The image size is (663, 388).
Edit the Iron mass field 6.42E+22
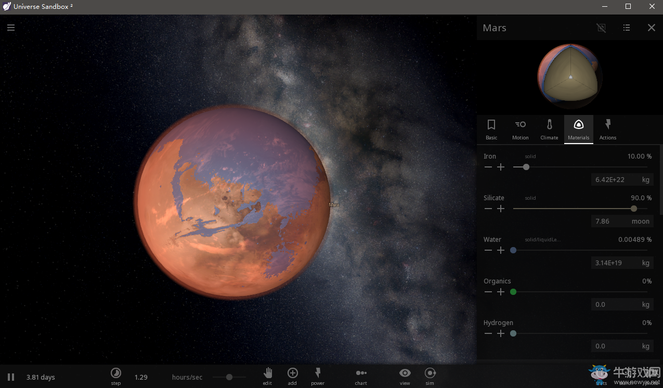coord(614,179)
